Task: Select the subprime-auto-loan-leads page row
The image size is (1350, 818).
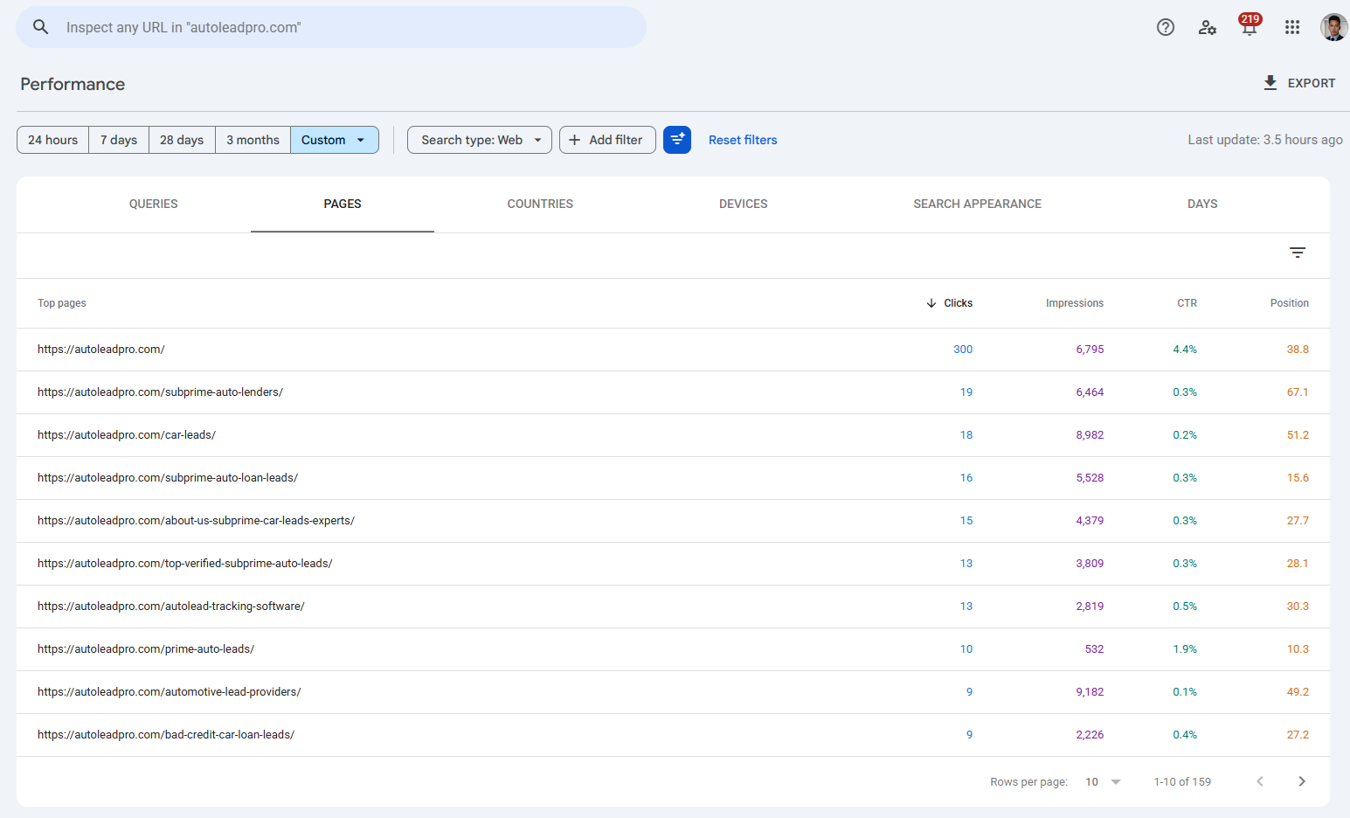Action: 673,478
